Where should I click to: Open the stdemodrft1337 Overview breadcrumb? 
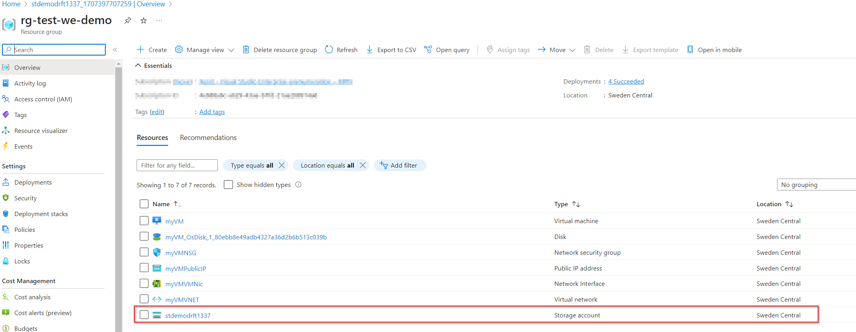(98, 4)
